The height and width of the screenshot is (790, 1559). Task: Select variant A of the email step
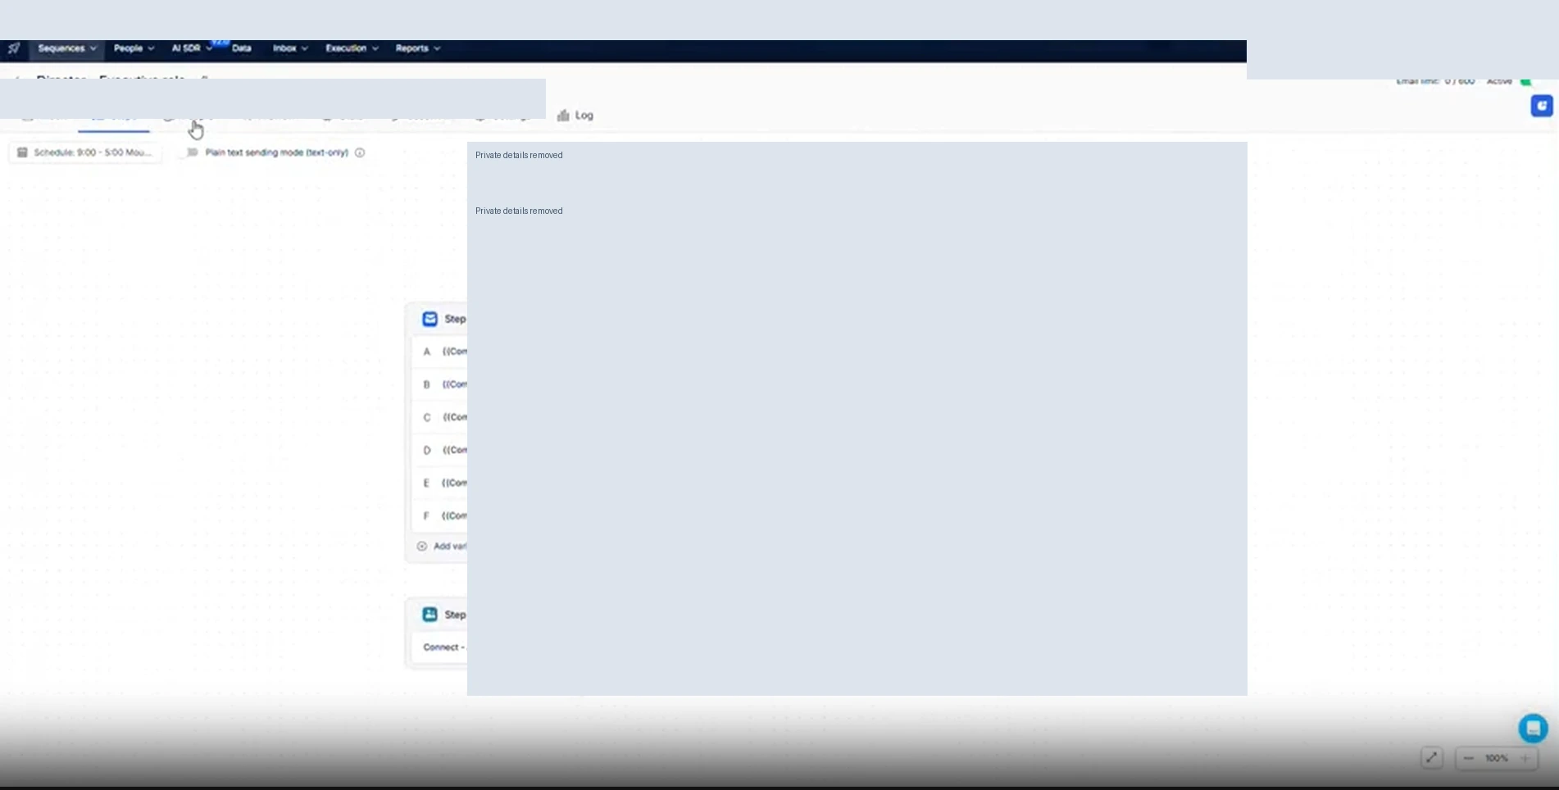coord(439,352)
